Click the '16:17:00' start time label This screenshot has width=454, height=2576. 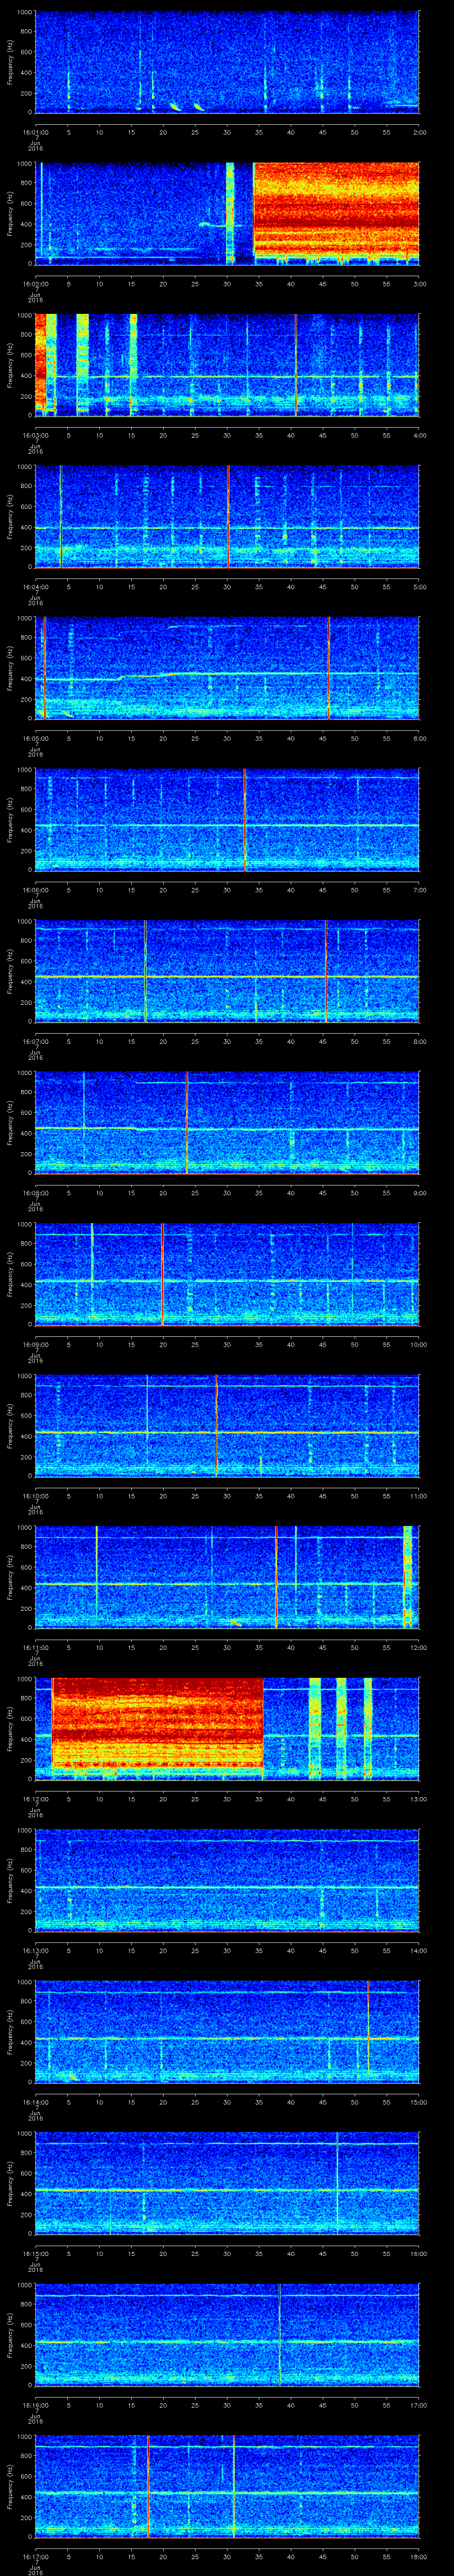coord(35,2556)
